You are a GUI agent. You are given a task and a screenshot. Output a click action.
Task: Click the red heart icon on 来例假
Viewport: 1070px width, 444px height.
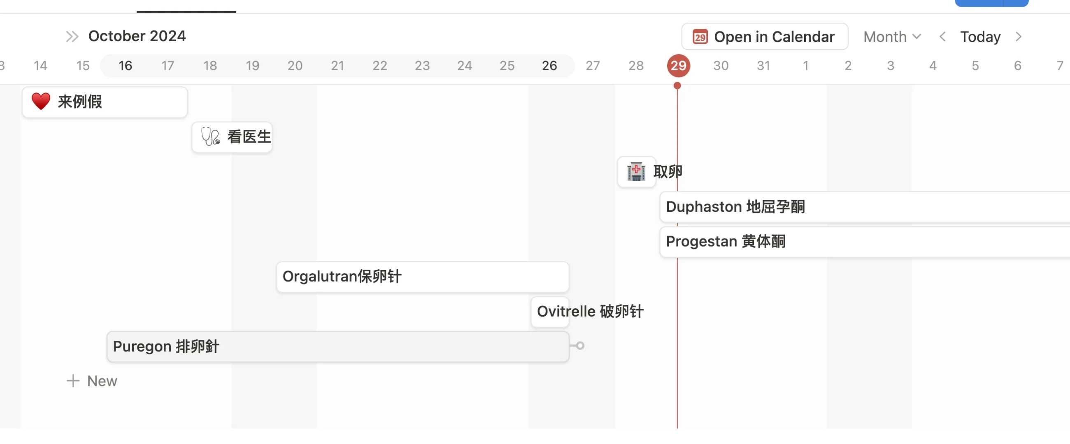click(x=41, y=102)
